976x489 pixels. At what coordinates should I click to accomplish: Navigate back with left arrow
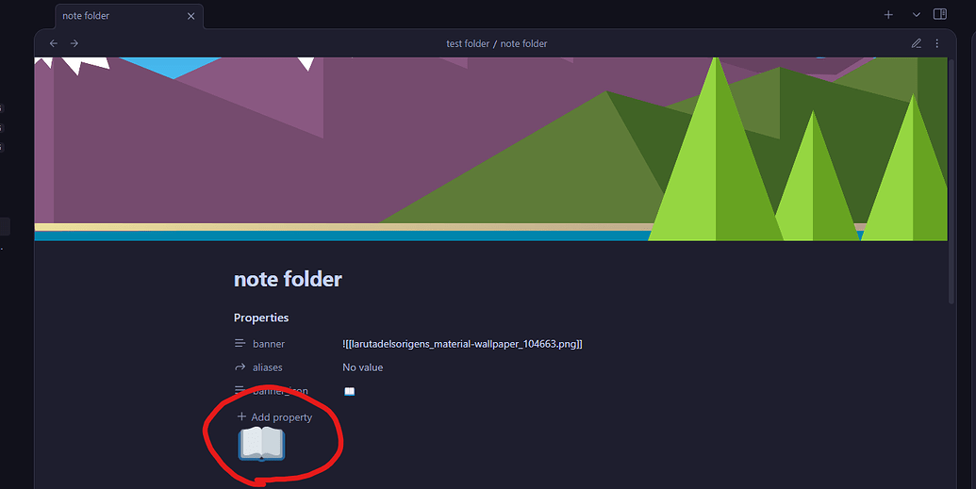[54, 43]
